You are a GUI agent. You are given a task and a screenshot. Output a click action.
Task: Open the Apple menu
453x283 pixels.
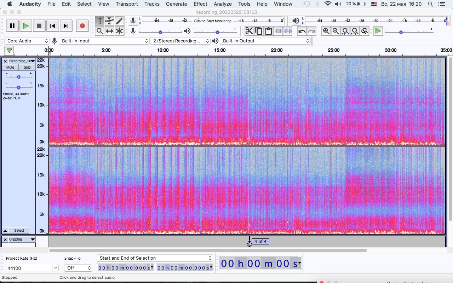click(x=10, y=4)
